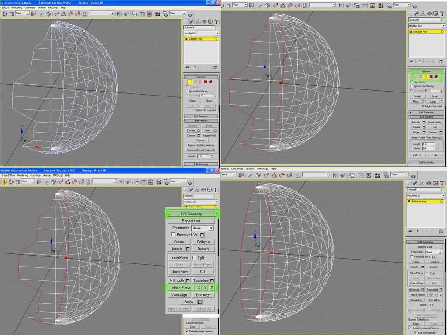This screenshot has height=335, width=447.
Task: Select Vertex sub-object icon in top-left screenshot
Action: coord(190,82)
